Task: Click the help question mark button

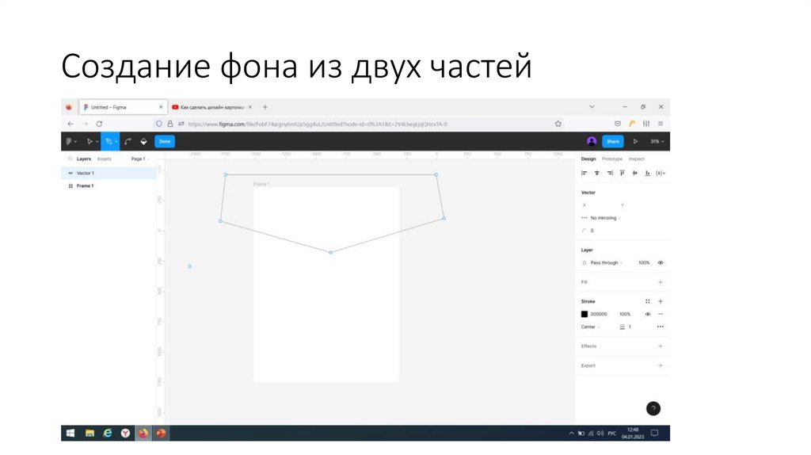Action: click(x=653, y=408)
